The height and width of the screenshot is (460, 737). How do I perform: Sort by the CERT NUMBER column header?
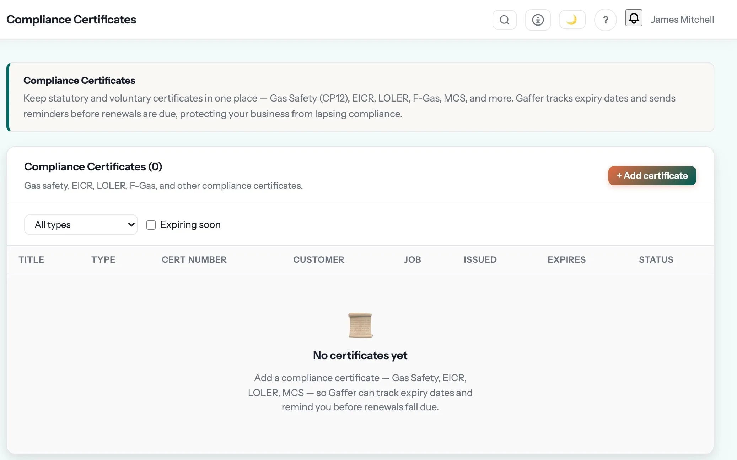194,259
